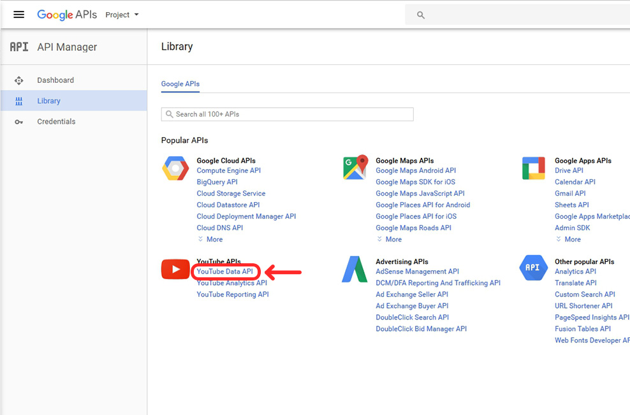The image size is (630, 415).
Task: Click the Google Cloud APIs heading
Action: [226, 161]
